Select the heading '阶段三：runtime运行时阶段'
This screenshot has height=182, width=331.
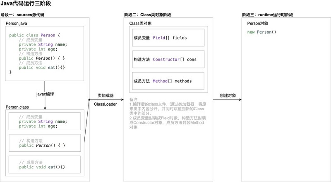pos(267,15)
